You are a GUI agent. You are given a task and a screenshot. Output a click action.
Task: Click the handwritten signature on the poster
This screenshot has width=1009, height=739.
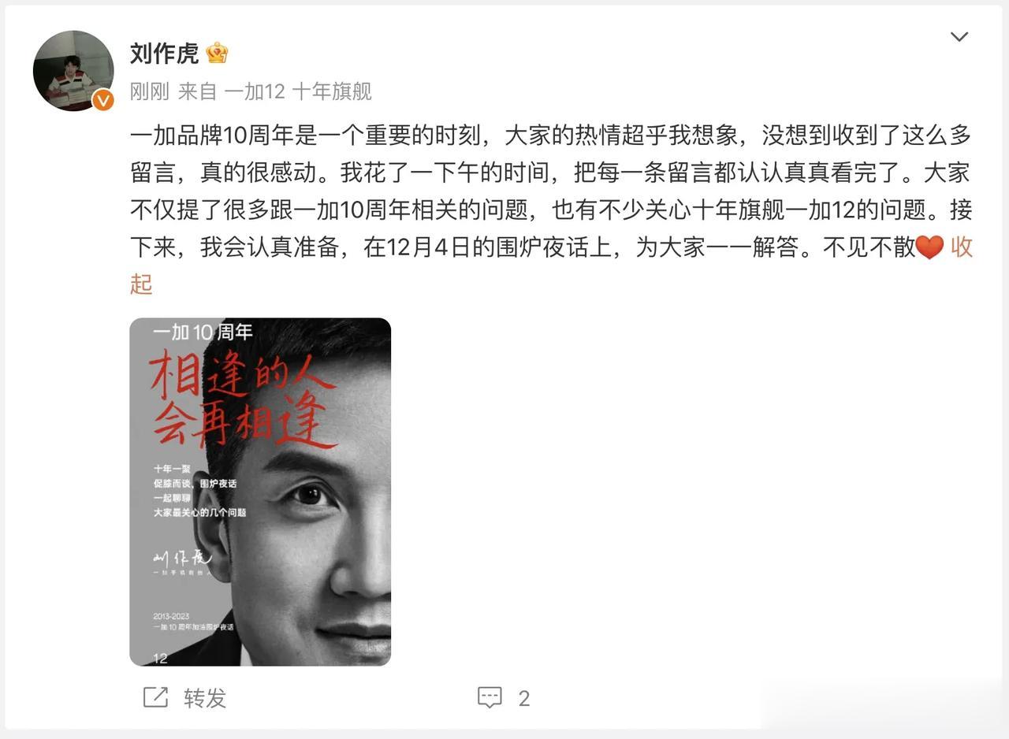click(183, 559)
